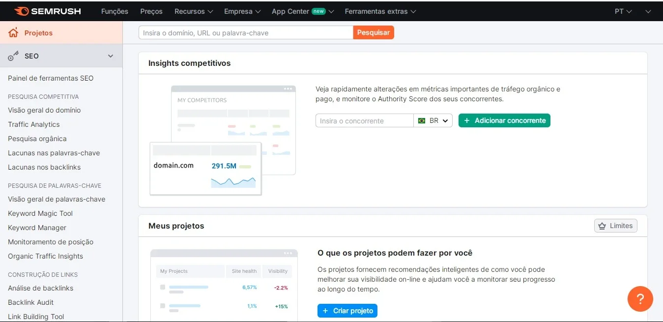This screenshot has width=663, height=322.
Task: Click CONSTRUÇÃO DE LINKS section label
Action: pos(43,275)
